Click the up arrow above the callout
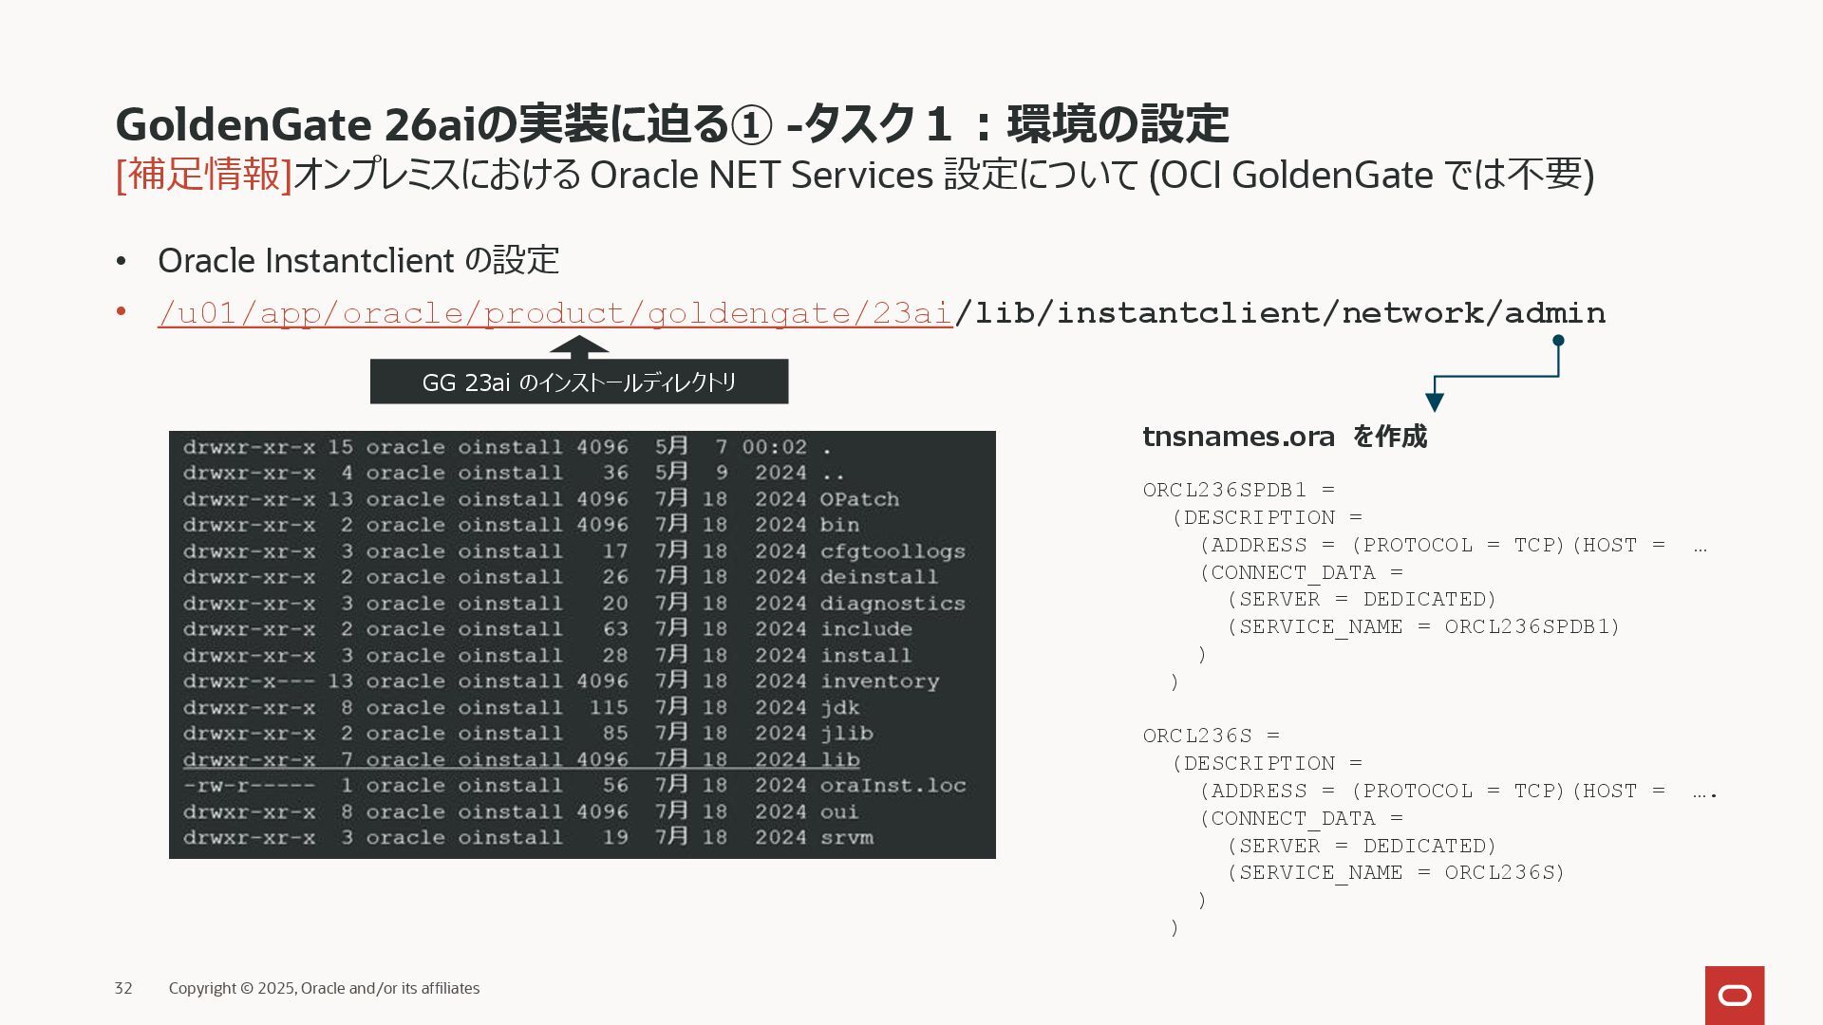 coord(578,345)
